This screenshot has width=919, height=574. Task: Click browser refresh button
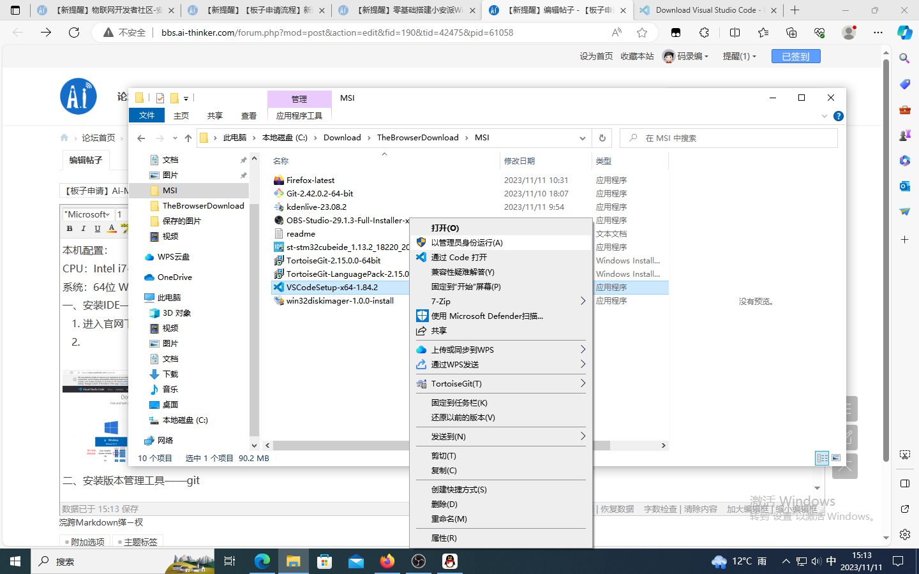click(x=74, y=33)
